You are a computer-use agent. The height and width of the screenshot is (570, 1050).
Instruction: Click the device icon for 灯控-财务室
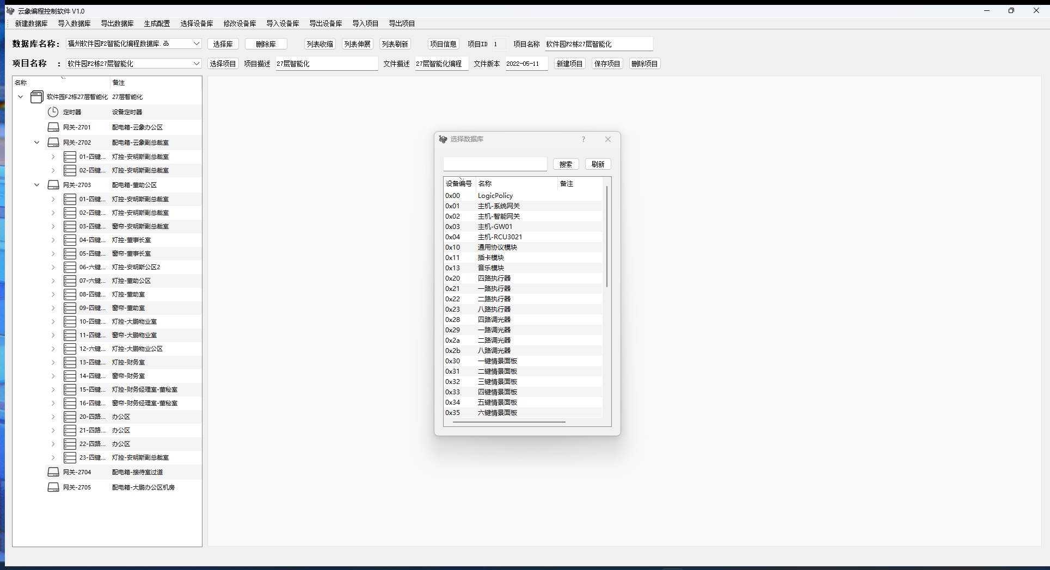pyautogui.click(x=70, y=362)
